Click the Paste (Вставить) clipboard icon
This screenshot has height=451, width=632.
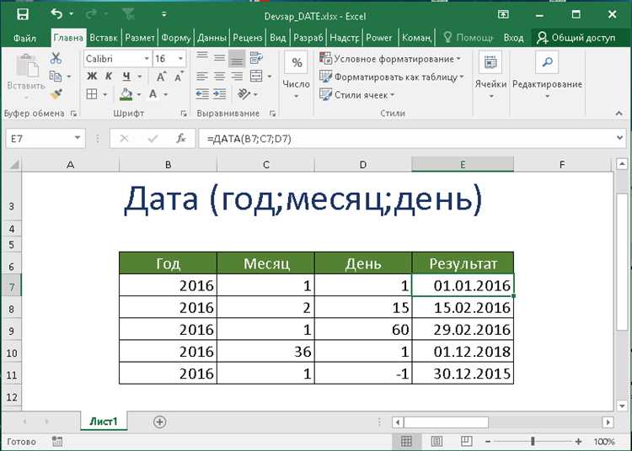(x=27, y=66)
